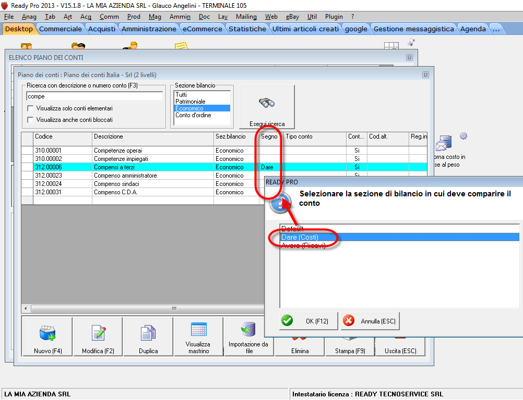
Task: Open the Anag menu
Action: click(29, 17)
